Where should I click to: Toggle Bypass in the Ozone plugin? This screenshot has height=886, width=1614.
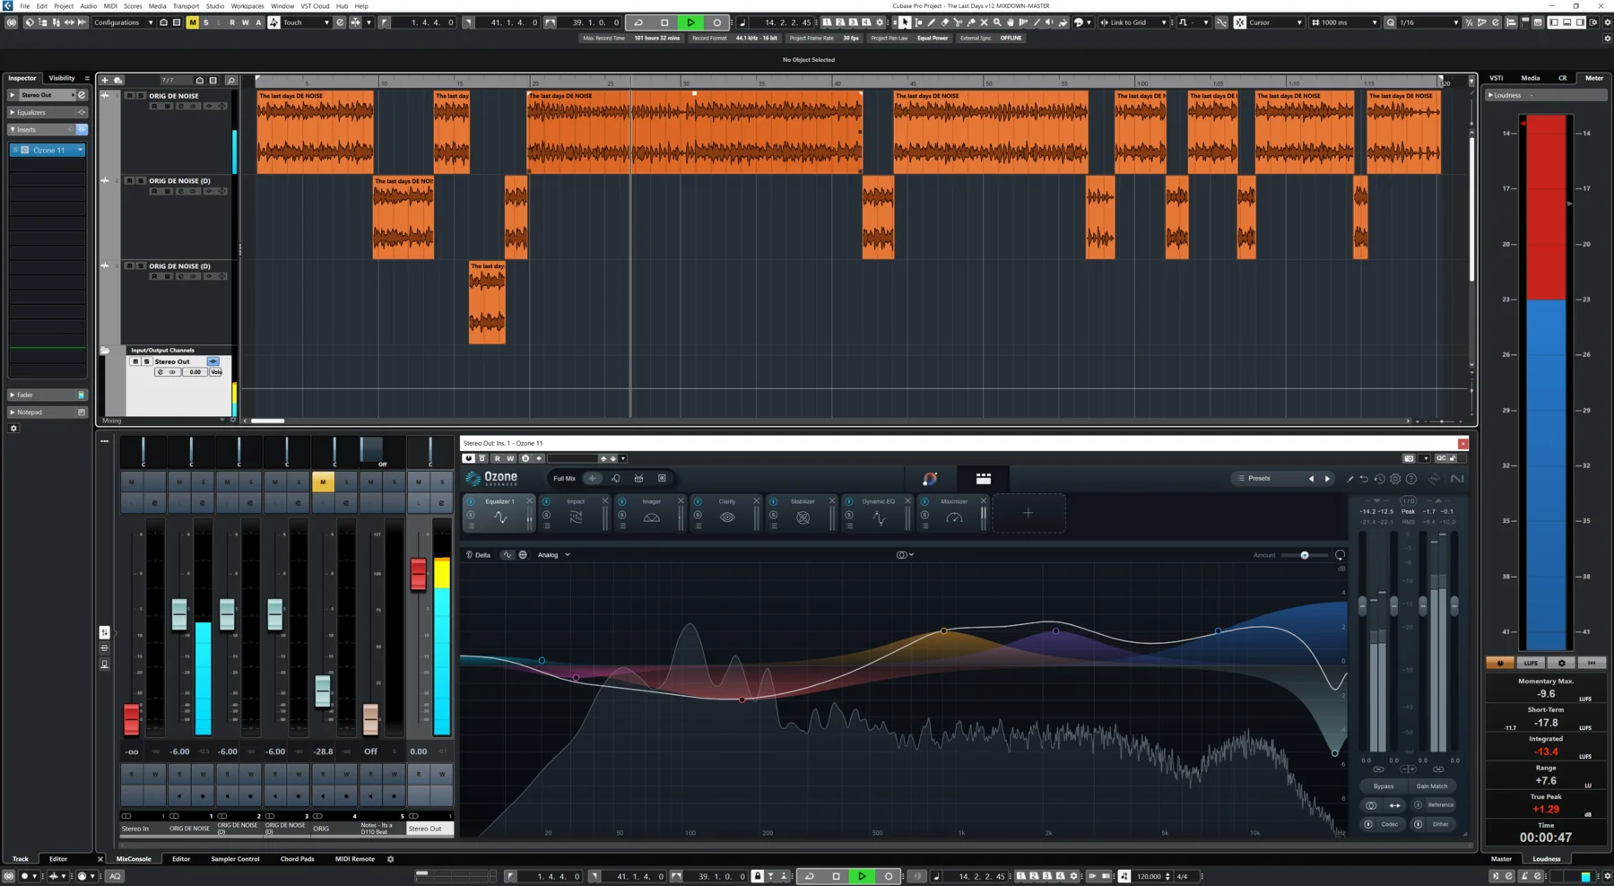pos(1383,786)
